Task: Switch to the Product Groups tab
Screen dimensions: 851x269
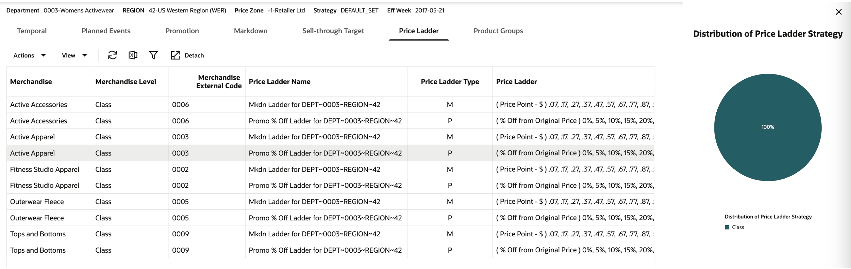Action: pyautogui.click(x=498, y=31)
